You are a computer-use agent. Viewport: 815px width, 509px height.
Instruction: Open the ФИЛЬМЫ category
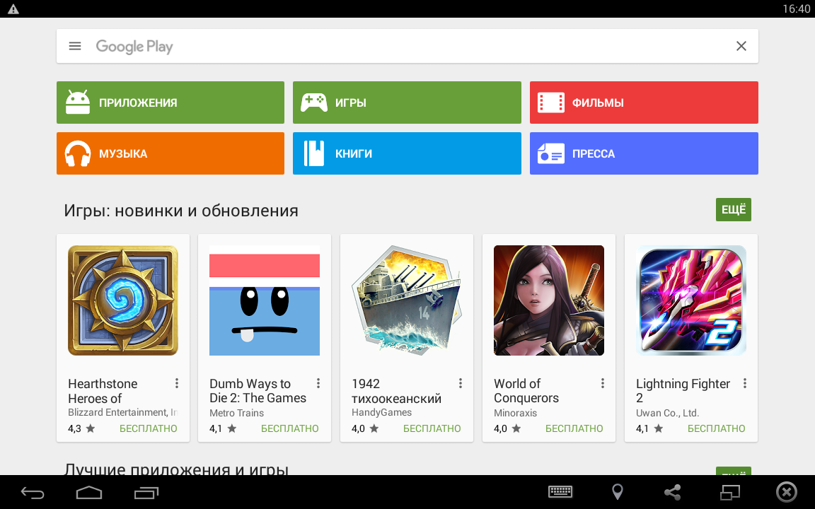644,103
